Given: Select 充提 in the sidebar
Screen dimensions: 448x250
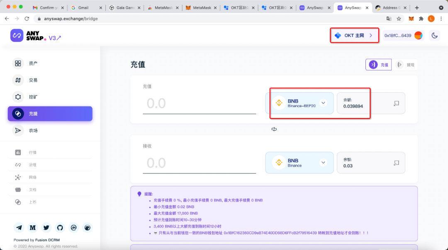Looking at the screenshot, I should [50, 114].
